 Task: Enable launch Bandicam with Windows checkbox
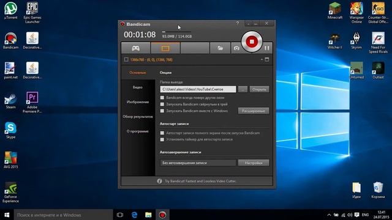162,111
